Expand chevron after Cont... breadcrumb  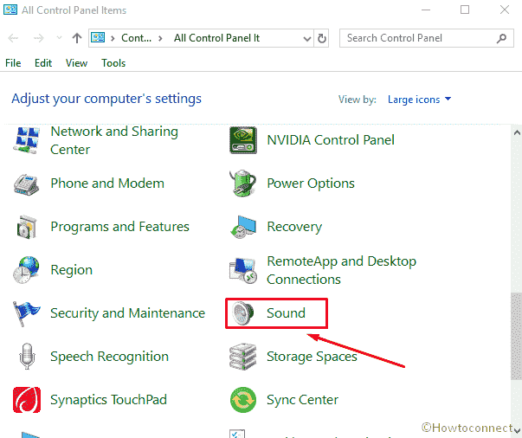161,38
